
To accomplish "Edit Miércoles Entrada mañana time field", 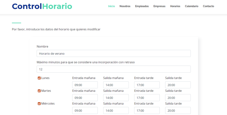I will (85, 110).
